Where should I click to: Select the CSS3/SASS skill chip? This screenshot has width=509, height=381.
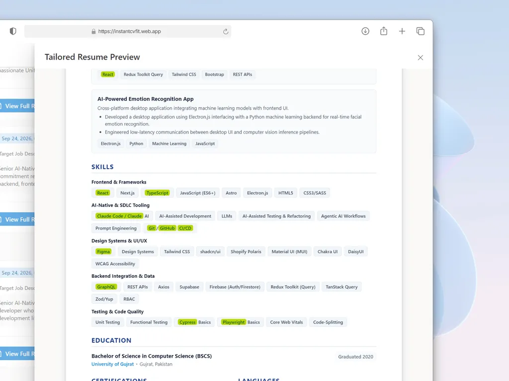315,193
